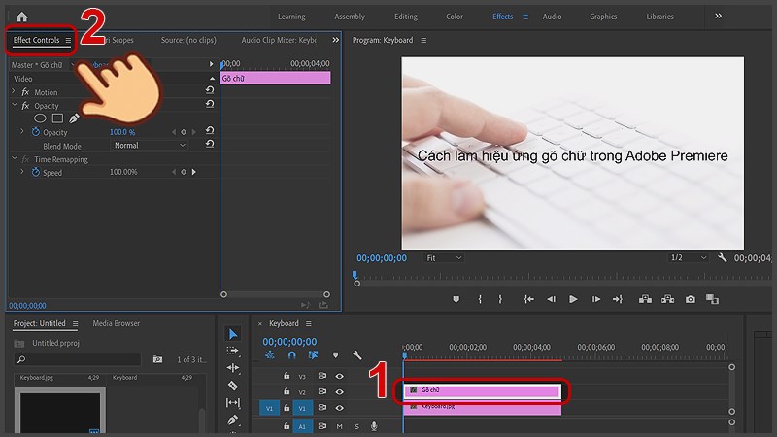Click new bin camera icon in Project panel

coord(157,359)
